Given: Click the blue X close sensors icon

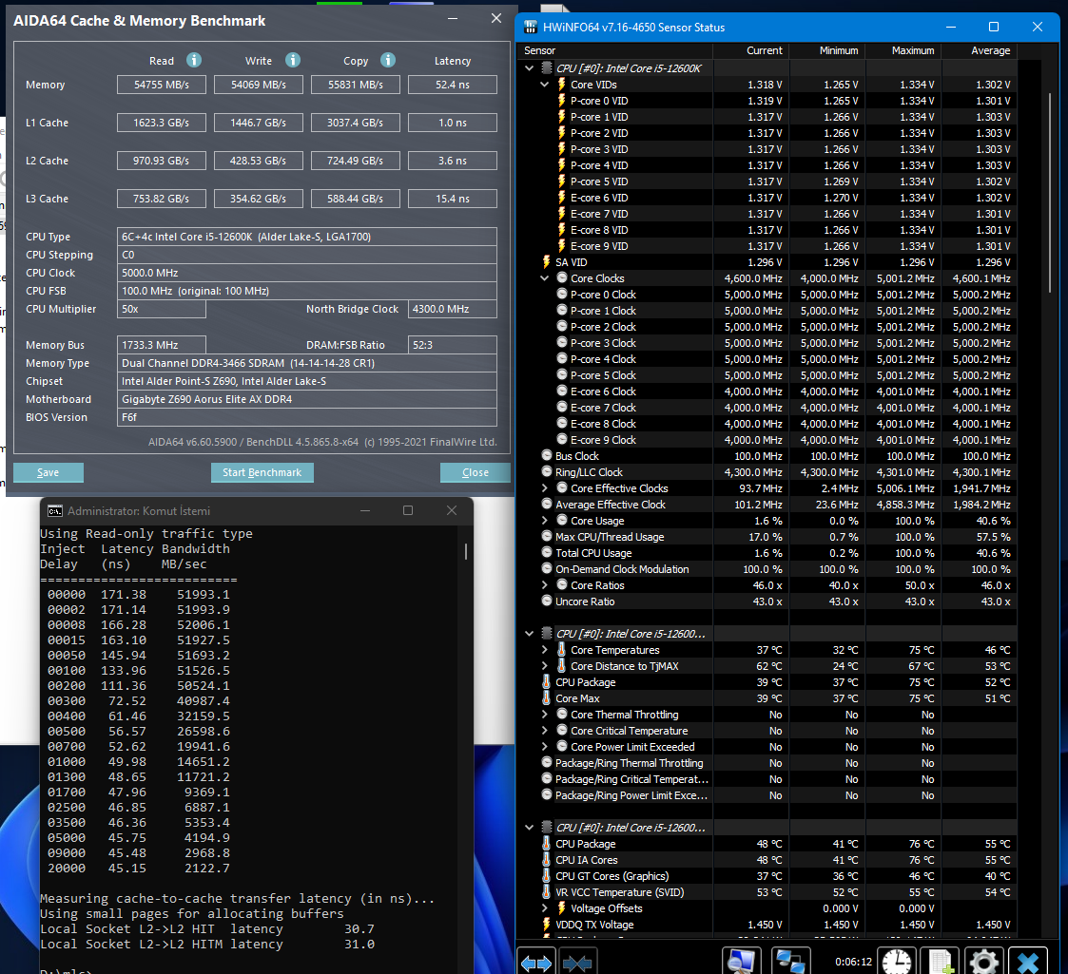Looking at the screenshot, I should (1027, 962).
